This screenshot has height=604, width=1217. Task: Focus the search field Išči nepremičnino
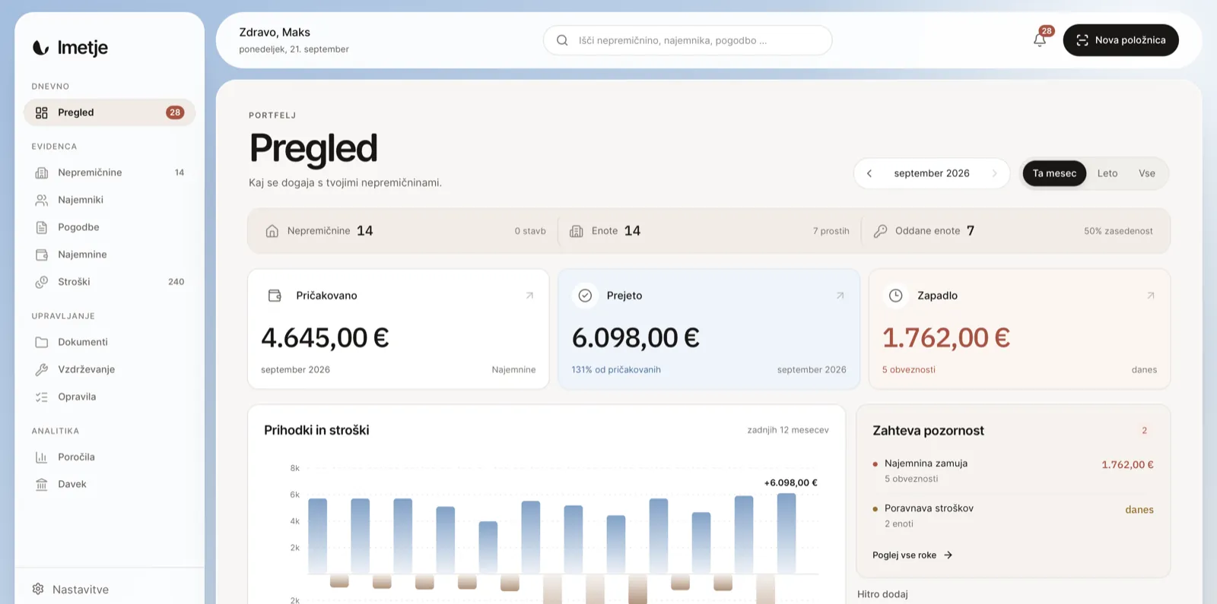pos(688,40)
